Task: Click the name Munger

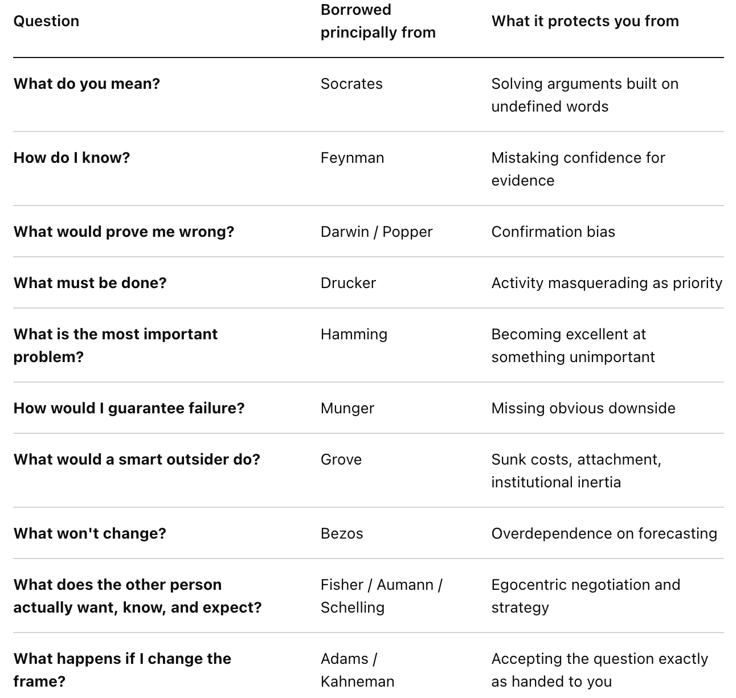Action: pos(347,408)
